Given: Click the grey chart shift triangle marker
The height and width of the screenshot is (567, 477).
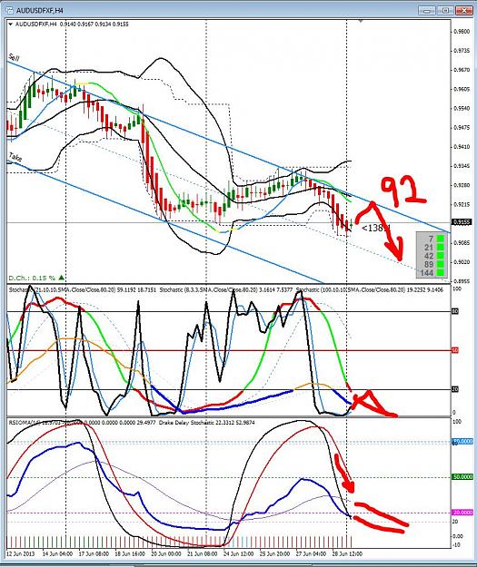Looking at the screenshot, I should point(361,22).
